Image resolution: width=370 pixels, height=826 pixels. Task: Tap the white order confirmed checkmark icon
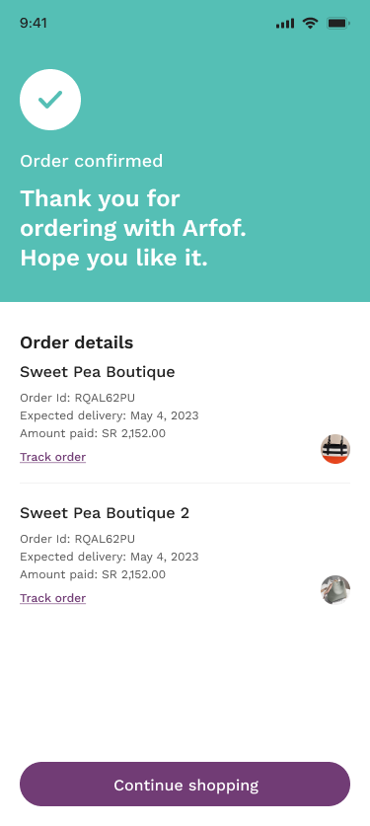50,100
